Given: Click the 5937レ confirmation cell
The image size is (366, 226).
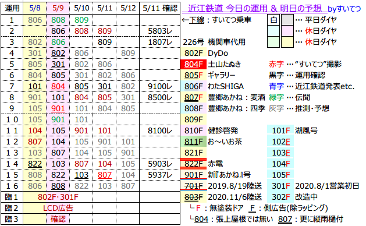Looking at the screenshot, I should 160,175.
